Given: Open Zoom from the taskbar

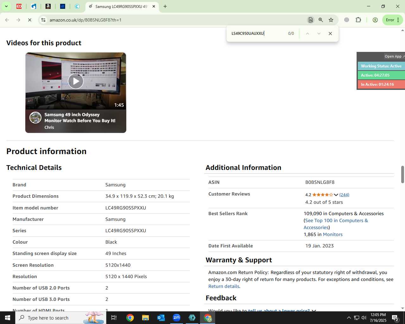Looking at the screenshot, I should click(x=177, y=318).
